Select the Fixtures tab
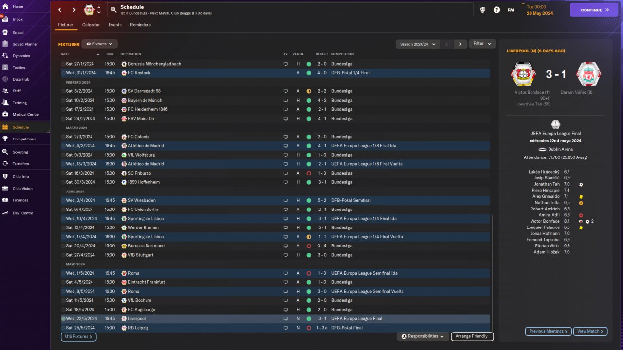This screenshot has width=623, height=350. [x=66, y=25]
